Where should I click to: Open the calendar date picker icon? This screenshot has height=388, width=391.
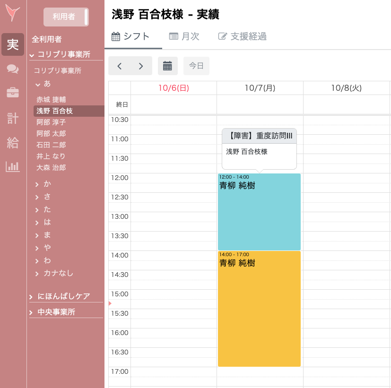pyautogui.click(x=167, y=66)
